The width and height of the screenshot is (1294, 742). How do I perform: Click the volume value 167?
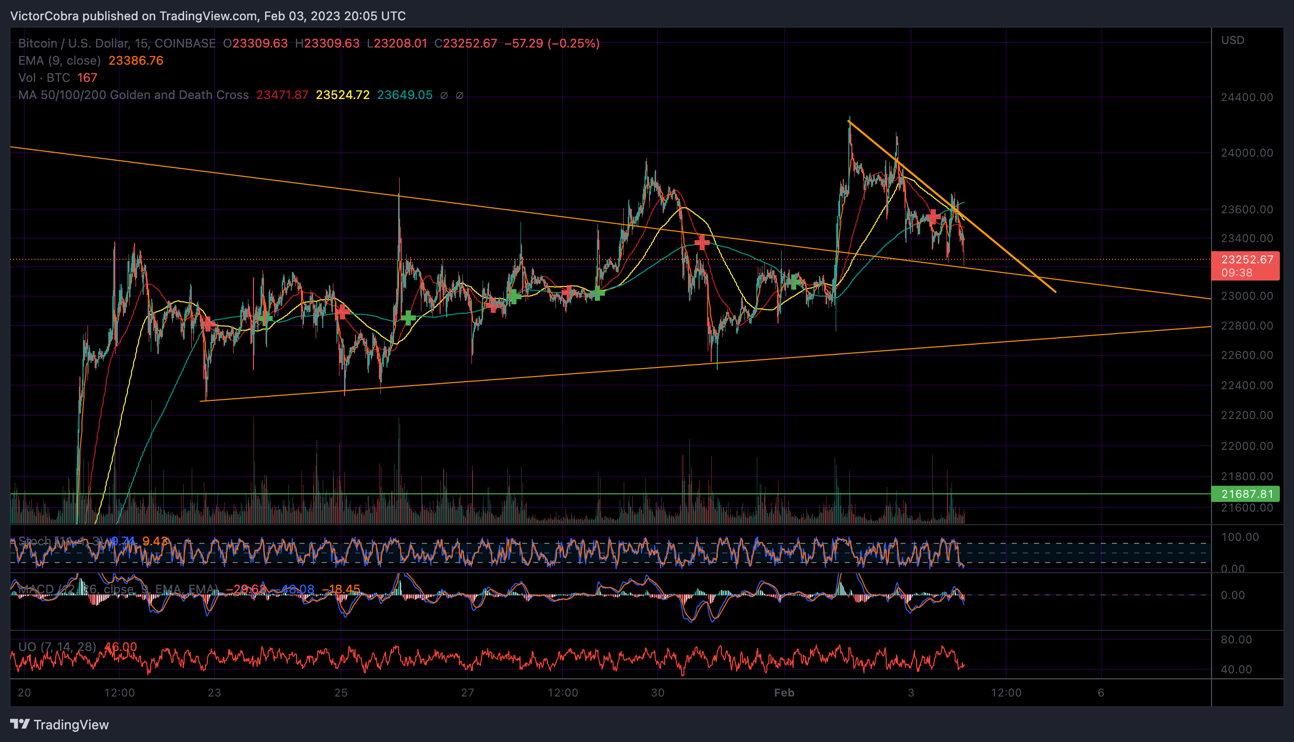87,78
